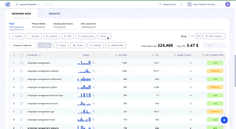
Task: Click the Keyword Explorer chart icon
Action: point(17,4)
